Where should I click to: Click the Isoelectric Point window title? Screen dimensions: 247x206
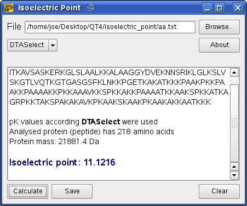[x=49, y=8]
